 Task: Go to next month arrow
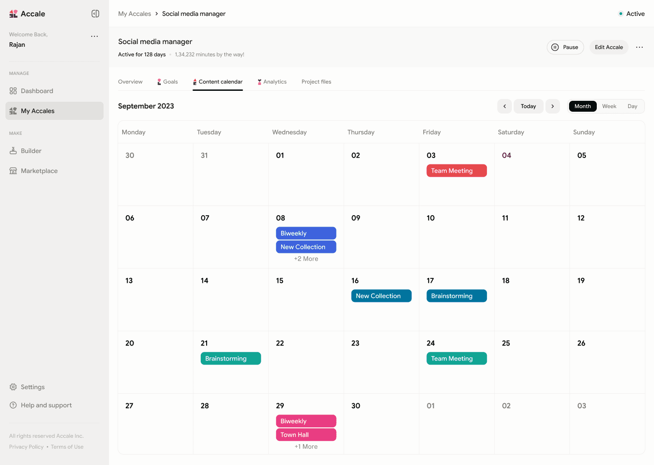pos(553,106)
